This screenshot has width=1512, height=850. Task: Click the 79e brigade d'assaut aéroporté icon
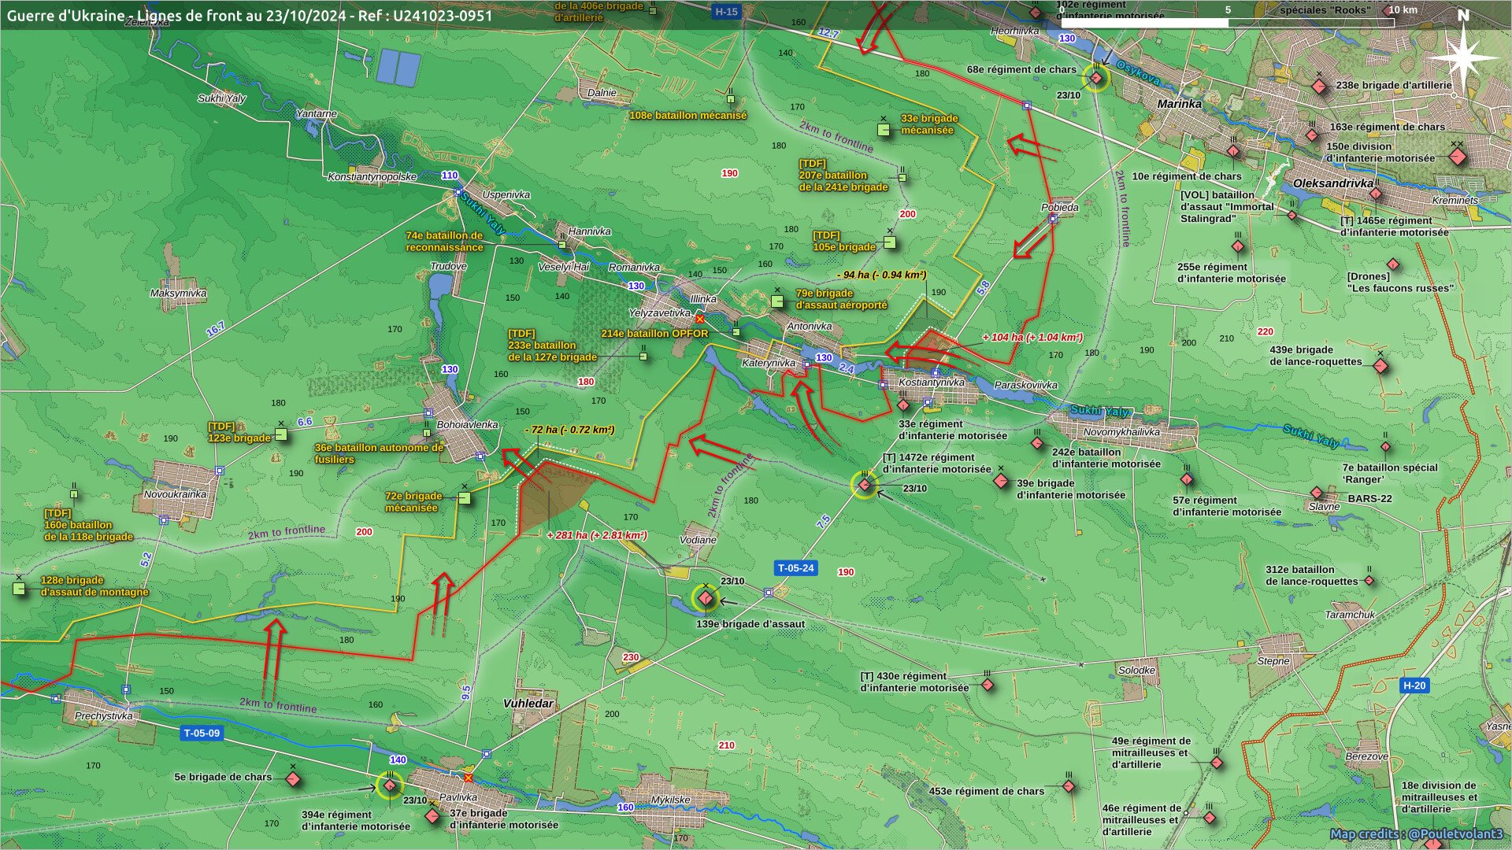click(777, 301)
